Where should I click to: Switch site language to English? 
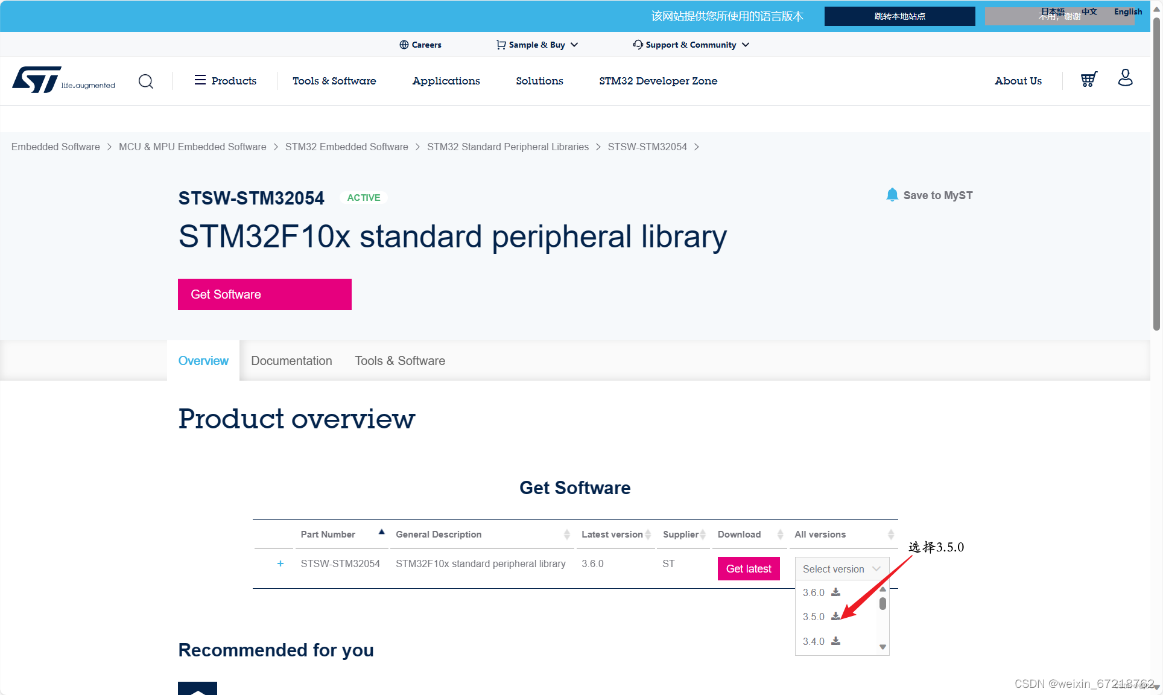(x=1128, y=11)
